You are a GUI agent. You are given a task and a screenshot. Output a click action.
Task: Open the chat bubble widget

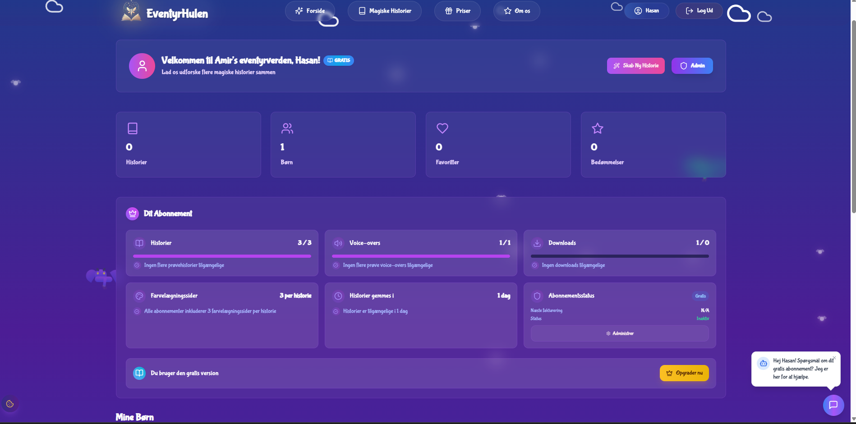tap(833, 405)
